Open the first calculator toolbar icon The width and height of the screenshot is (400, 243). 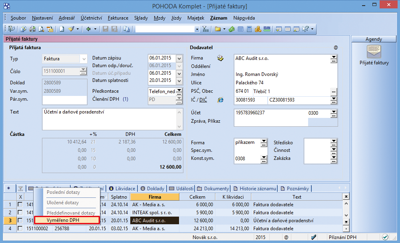(241, 29)
